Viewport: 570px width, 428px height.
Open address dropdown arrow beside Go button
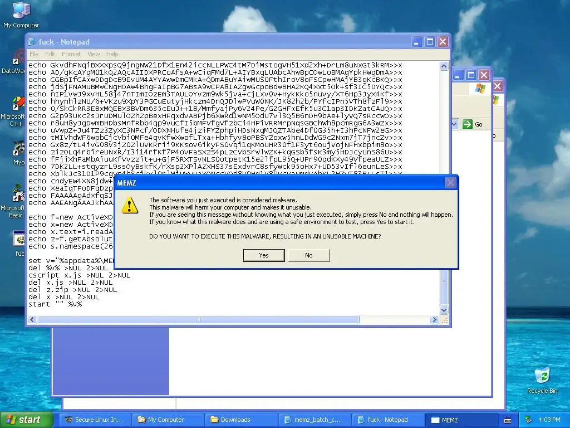coord(454,124)
